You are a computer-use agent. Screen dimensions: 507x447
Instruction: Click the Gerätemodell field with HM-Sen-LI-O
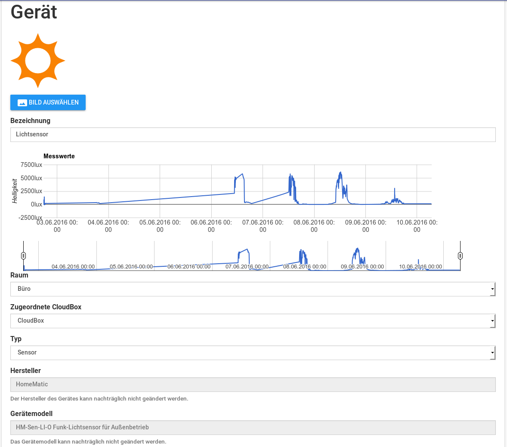tap(253, 428)
